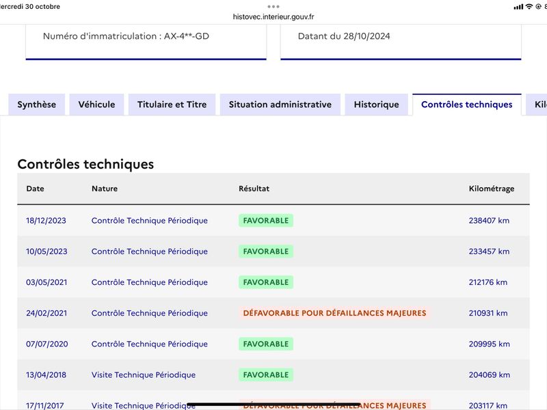Click Contrôle Technique Périodique in the 03/05/2021 row

click(150, 282)
